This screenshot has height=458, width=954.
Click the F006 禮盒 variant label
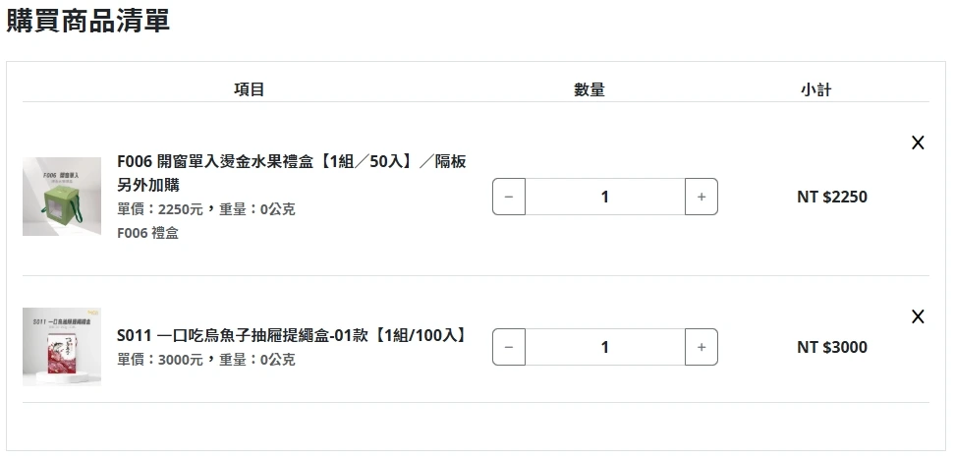147,234
